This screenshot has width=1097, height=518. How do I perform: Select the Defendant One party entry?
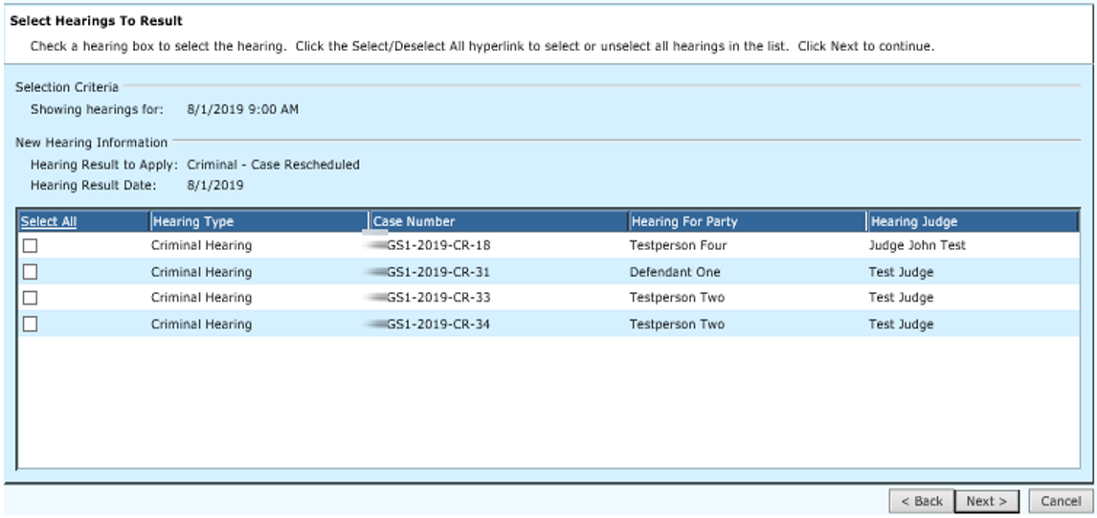coord(675,272)
